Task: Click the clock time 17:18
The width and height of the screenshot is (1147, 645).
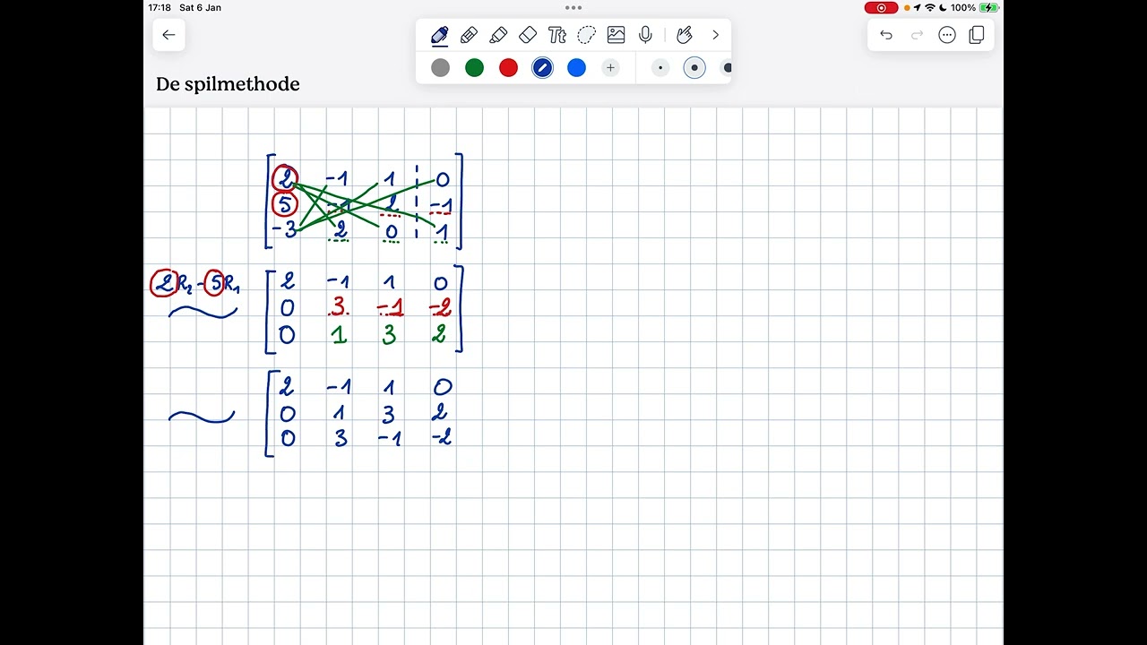Action: [x=160, y=8]
